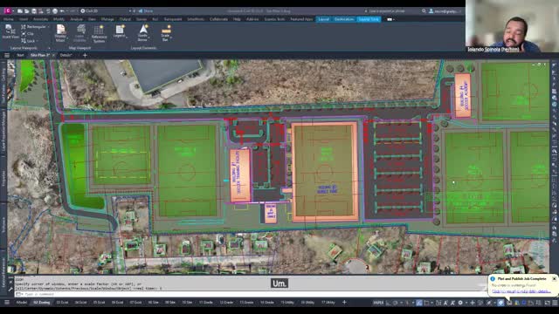Switch to the 17 Utility layout tab
This screenshot has width=559, height=314.
click(328, 303)
